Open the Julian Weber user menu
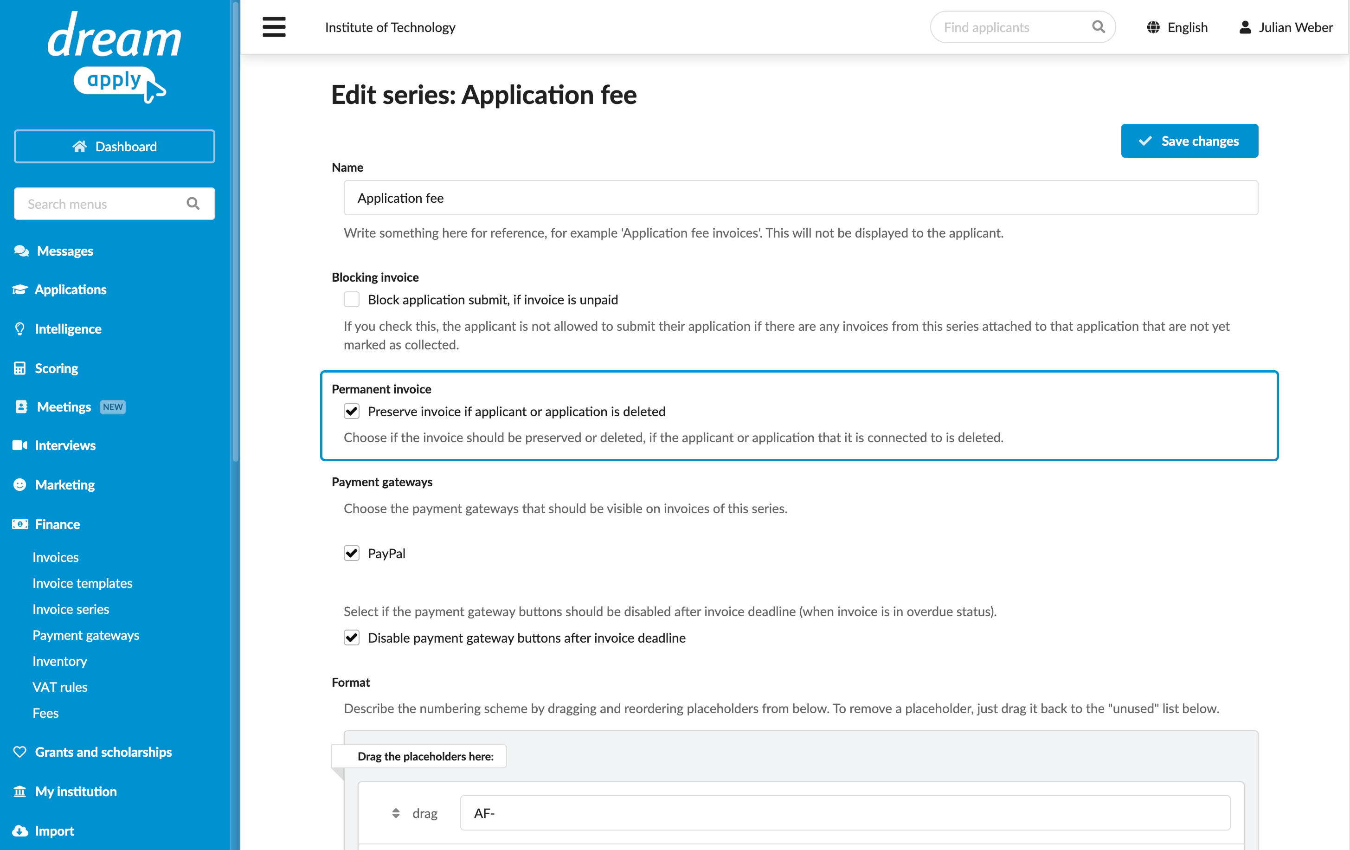This screenshot has height=850, width=1350. coord(1286,27)
